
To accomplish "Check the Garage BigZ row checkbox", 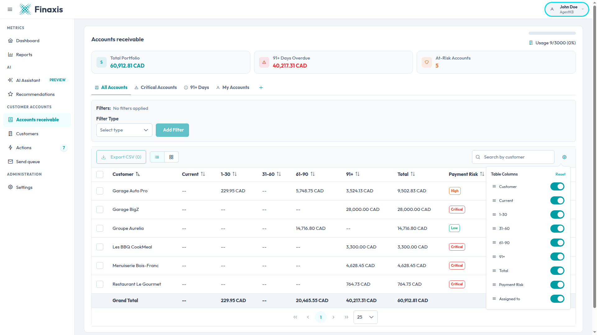I will pyautogui.click(x=100, y=210).
